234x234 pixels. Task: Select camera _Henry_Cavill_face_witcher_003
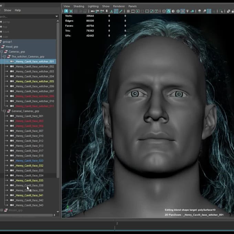[34, 72]
